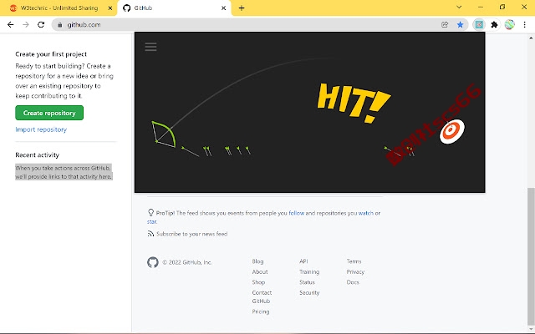Viewport: 535px width, 334px height.
Task: Click the light bulb ProTip icon
Action: point(150,213)
